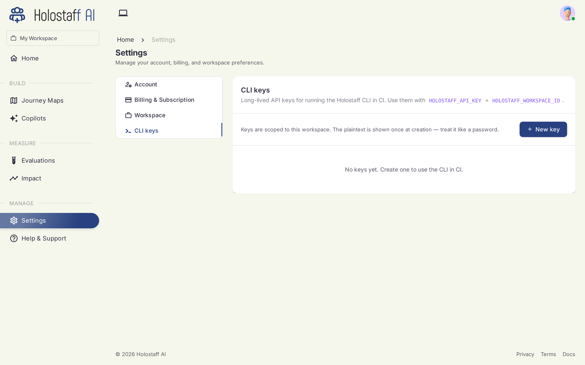Click the copyright 2026 Holostaff AI text
Screen dimensions: 585x365
(141, 354)
